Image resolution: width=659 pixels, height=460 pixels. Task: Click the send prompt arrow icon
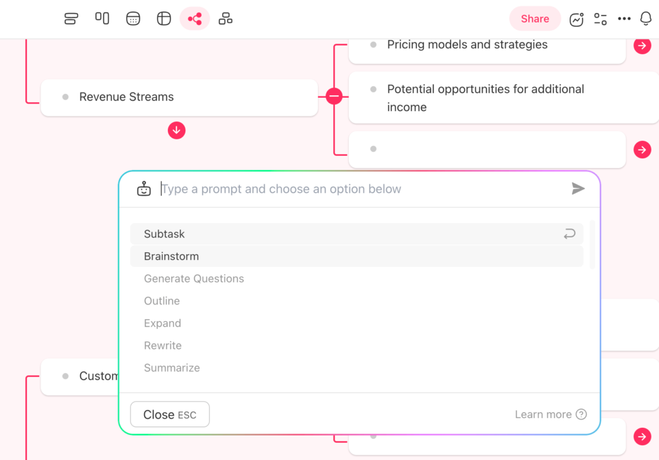[x=578, y=189]
